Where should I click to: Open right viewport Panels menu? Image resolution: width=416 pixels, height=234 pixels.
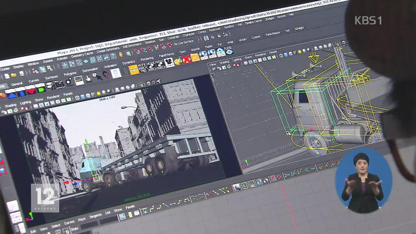point(273,52)
